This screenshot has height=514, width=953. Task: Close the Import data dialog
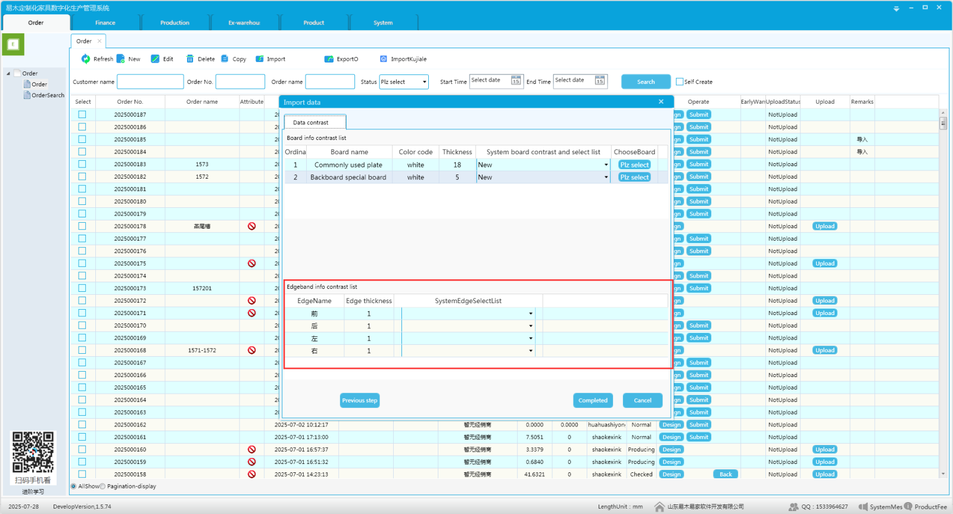click(x=661, y=102)
